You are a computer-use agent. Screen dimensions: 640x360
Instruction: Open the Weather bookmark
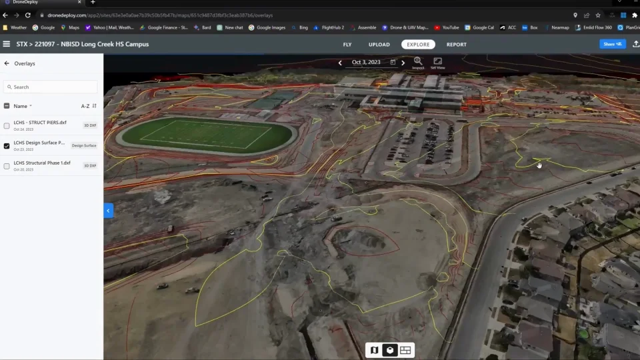coord(15,27)
